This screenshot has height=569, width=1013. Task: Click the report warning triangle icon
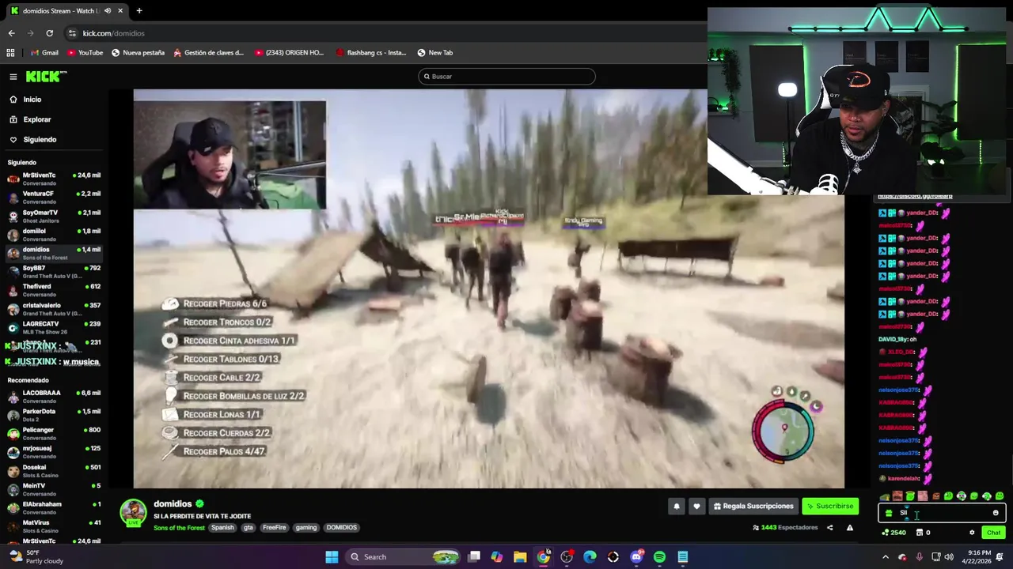[x=850, y=528]
